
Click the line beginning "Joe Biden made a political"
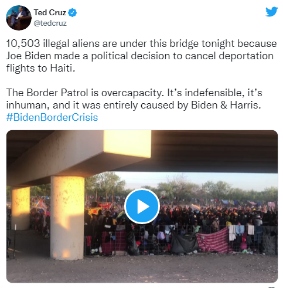tap(140, 56)
